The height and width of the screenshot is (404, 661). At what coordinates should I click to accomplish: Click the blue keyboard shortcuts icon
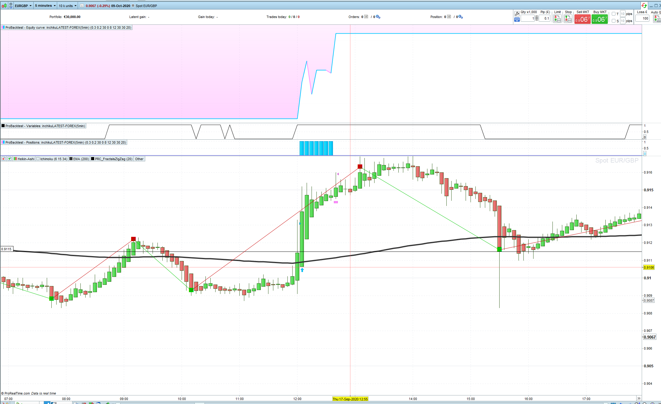[x=517, y=20]
